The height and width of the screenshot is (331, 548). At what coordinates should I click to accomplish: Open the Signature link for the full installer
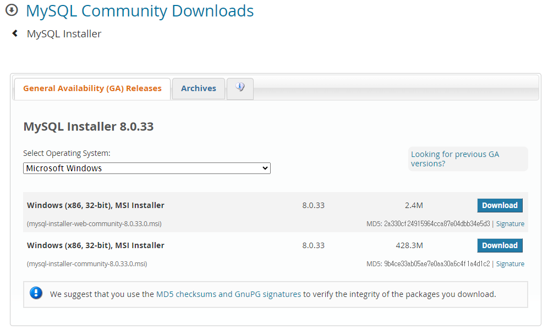click(x=510, y=263)
